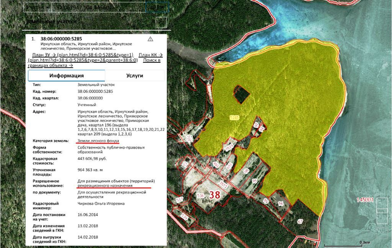Image resolution: width=392 pixels, height=248 pixels.
Task: Click map parcel label '3815'
Action: click(x=223, y=184)
